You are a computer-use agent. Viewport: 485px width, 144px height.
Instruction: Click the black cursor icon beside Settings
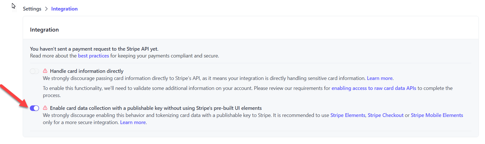pos(14,7)
